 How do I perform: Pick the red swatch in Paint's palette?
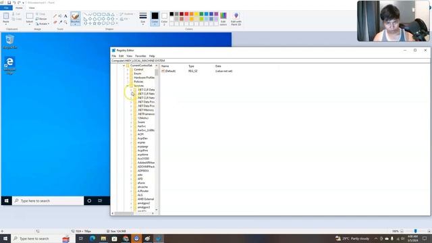[x=186, y=13]
